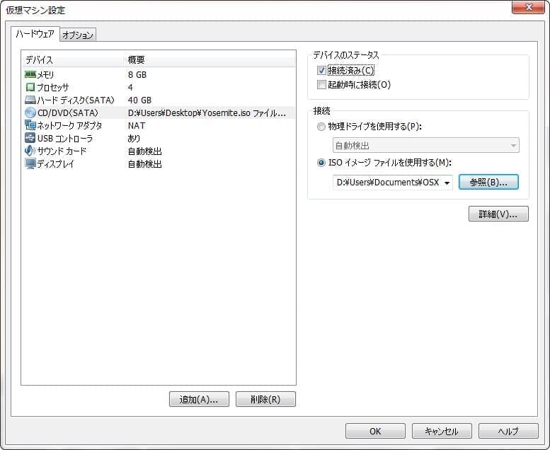Click the 概要 summary column header

point(209,59)
